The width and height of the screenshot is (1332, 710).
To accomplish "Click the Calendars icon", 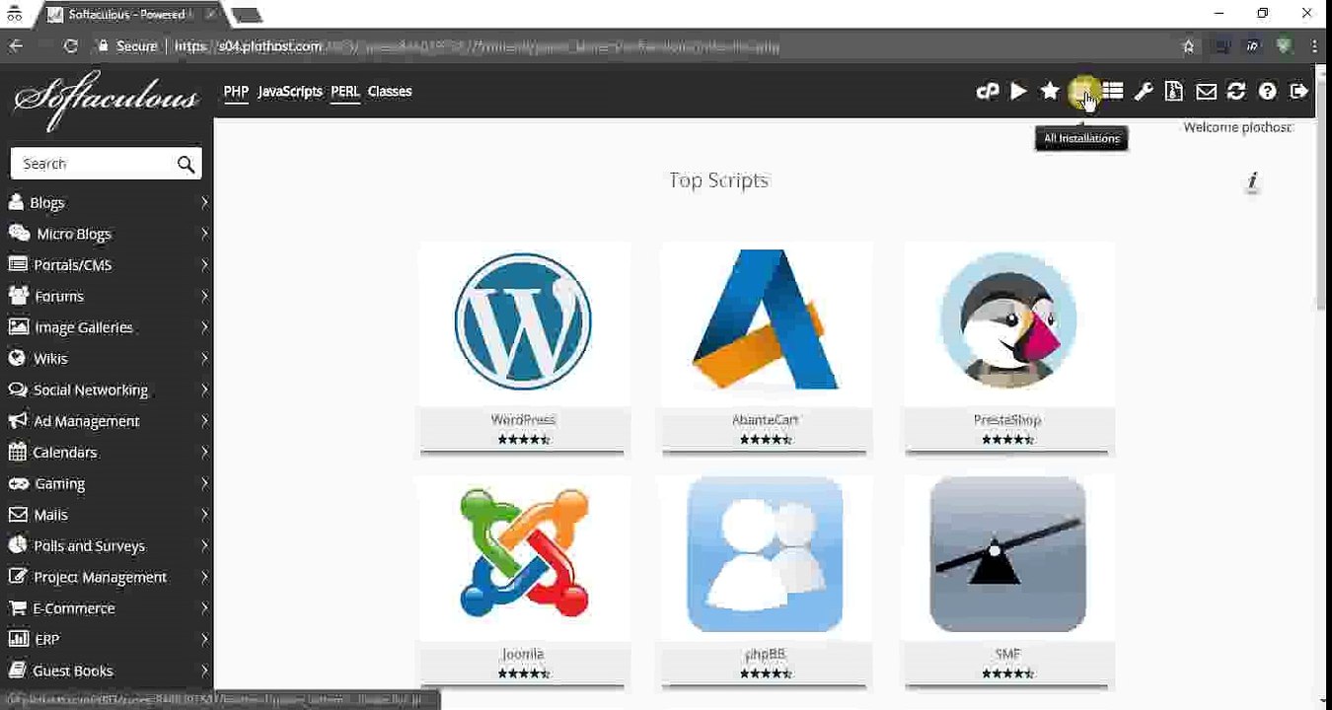I will [17, 452].
